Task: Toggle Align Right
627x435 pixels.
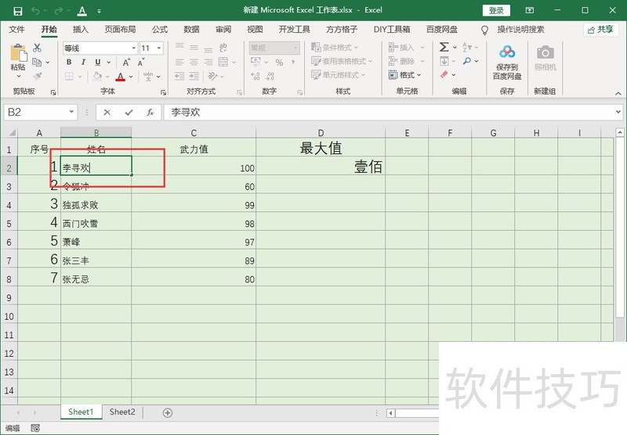Action: point(208,62)
